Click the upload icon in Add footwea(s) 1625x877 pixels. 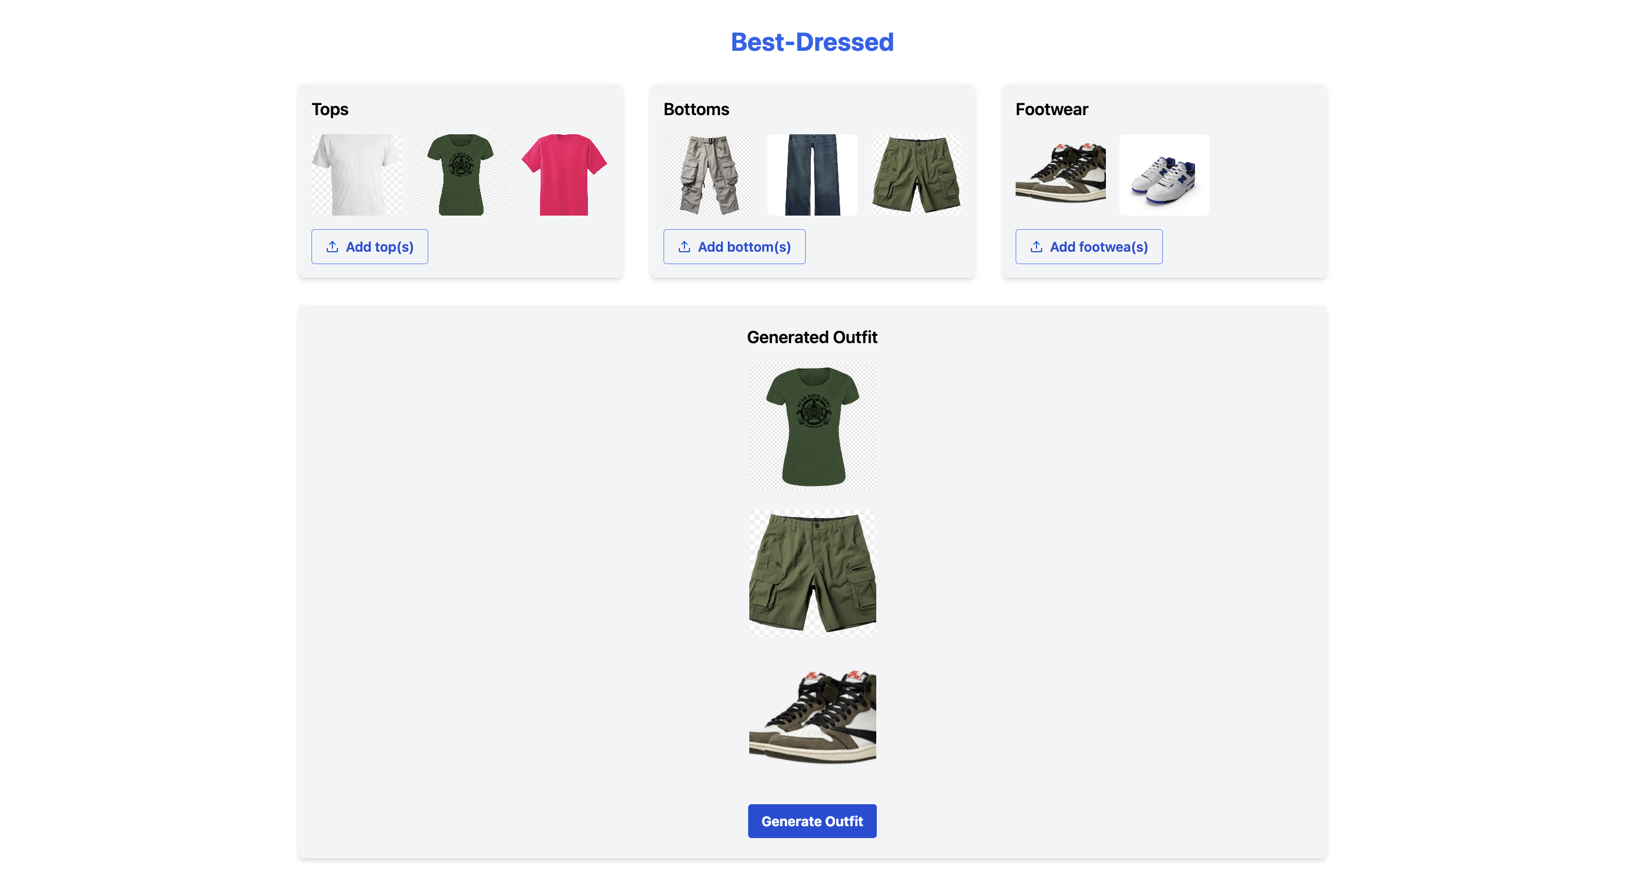(1036, 247)
